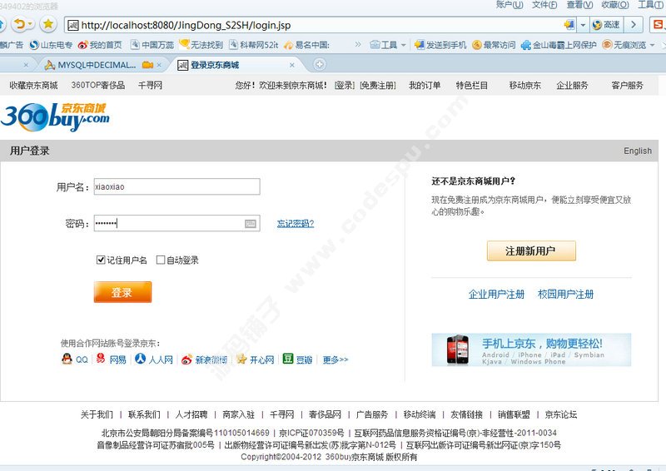Click 企业用户注册 link
This screenshot has width=666, height=471.
496,294
